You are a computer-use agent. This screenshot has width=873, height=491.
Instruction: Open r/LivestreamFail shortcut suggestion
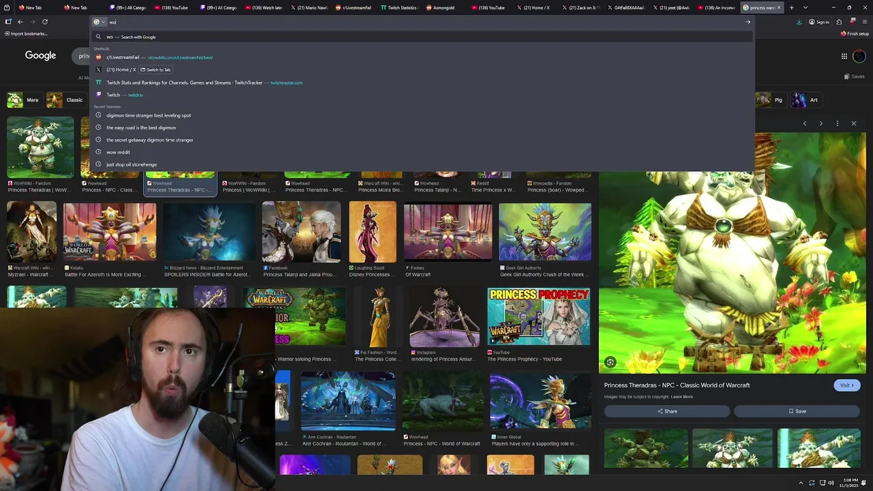point(423,57)
